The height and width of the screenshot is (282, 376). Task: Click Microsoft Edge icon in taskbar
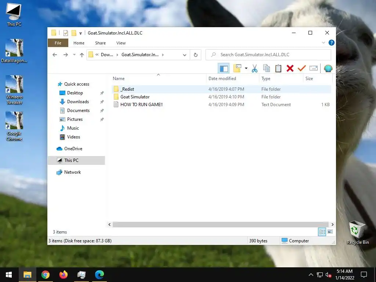(99, 275)
